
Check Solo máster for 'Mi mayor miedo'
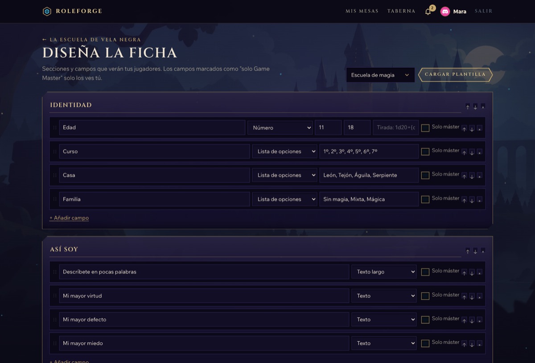[425, 343]
